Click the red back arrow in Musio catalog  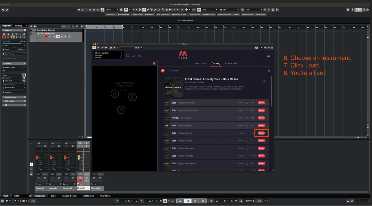click(x=163, y=71)
